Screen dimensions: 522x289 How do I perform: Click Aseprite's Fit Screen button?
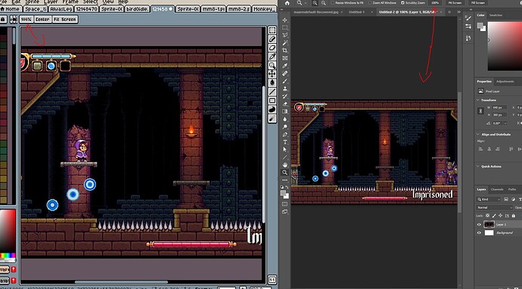(x=65, y=20)
